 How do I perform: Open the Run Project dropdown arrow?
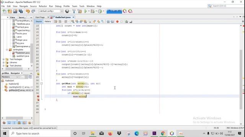pos(89,11)
